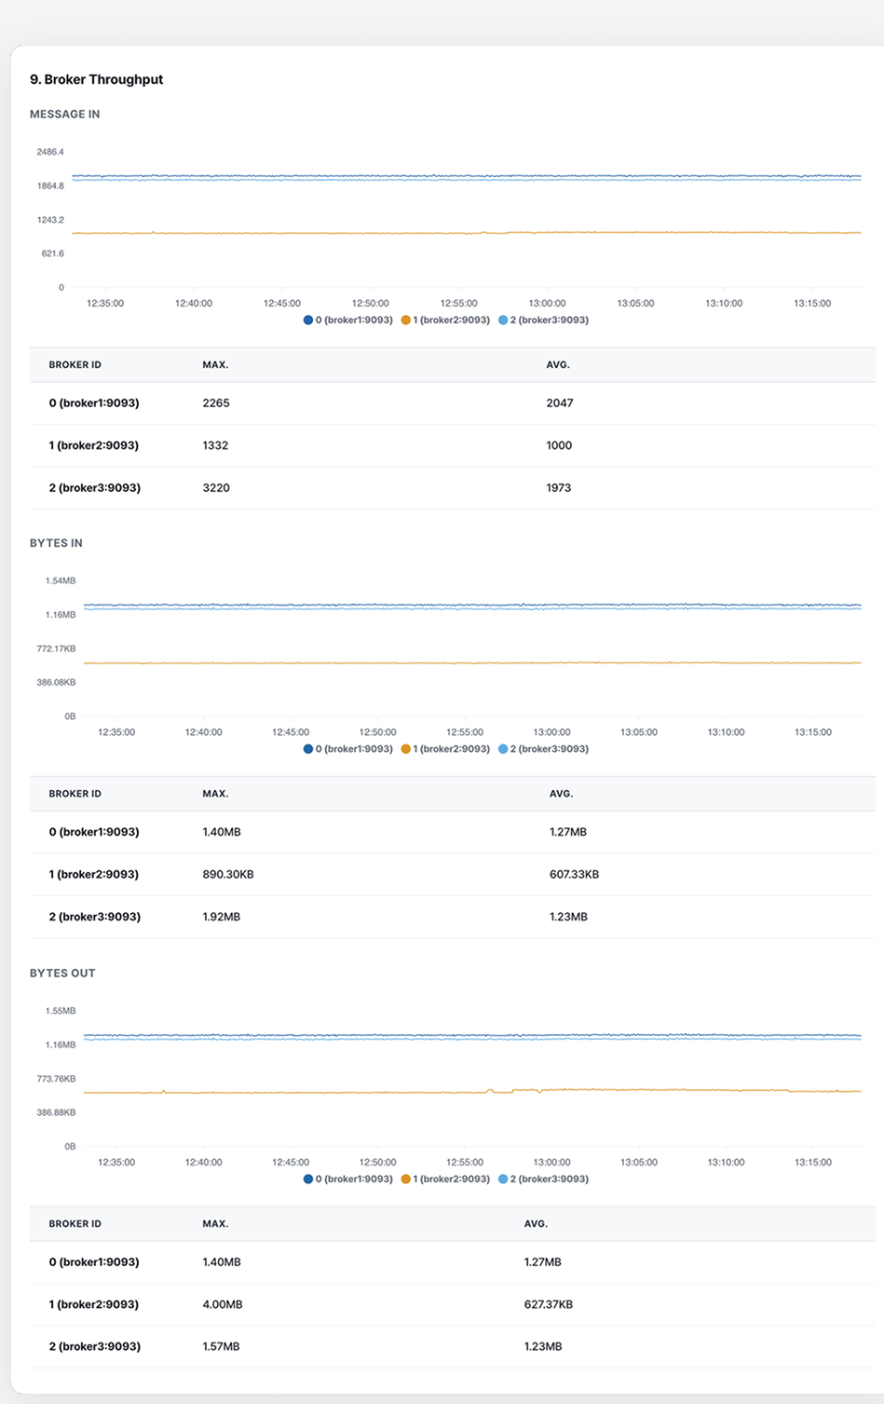Image resolution: width=884 pixels, height=1404 pixels.
Task: Click broker3 legend dot under Bytes Out chart
Action: (x=503, y=1179)
